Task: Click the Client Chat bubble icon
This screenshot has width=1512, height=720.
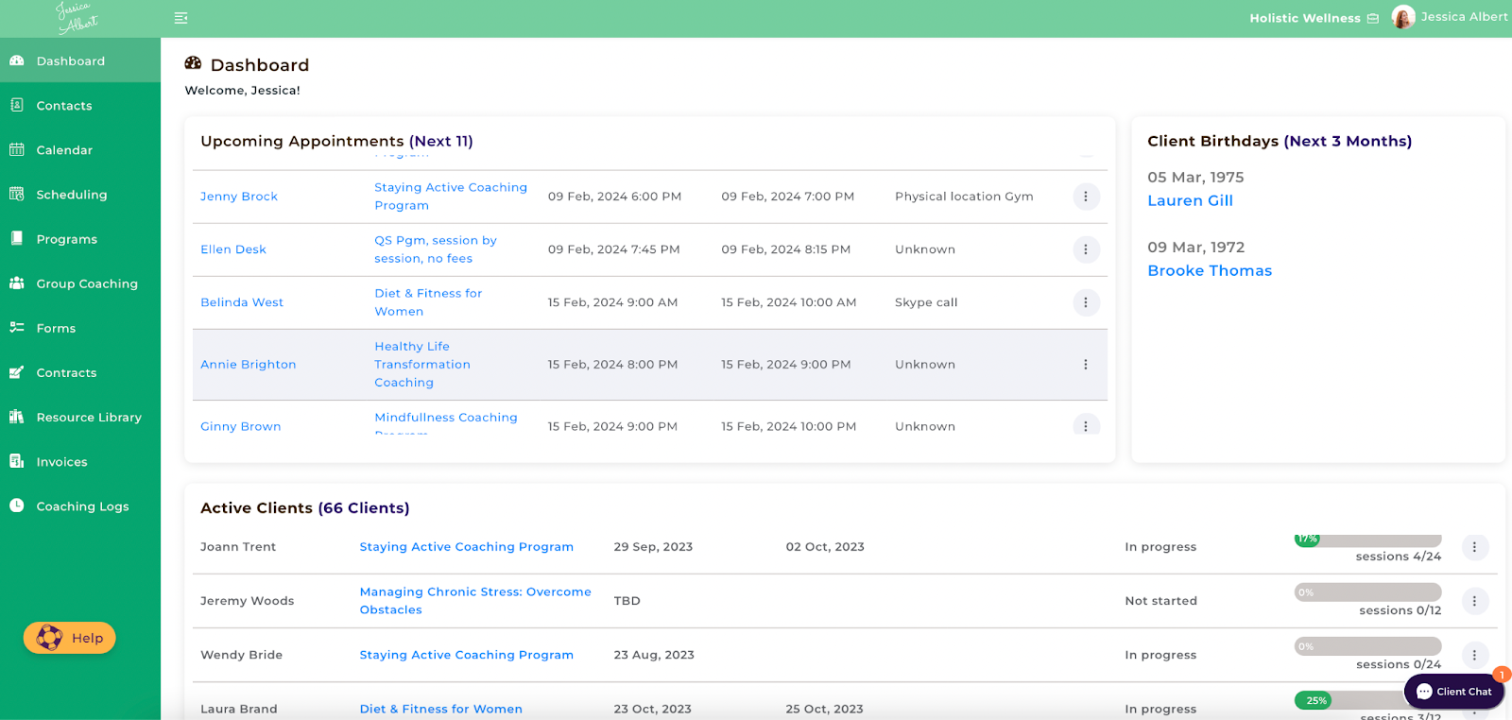Action: point(1424,692)
